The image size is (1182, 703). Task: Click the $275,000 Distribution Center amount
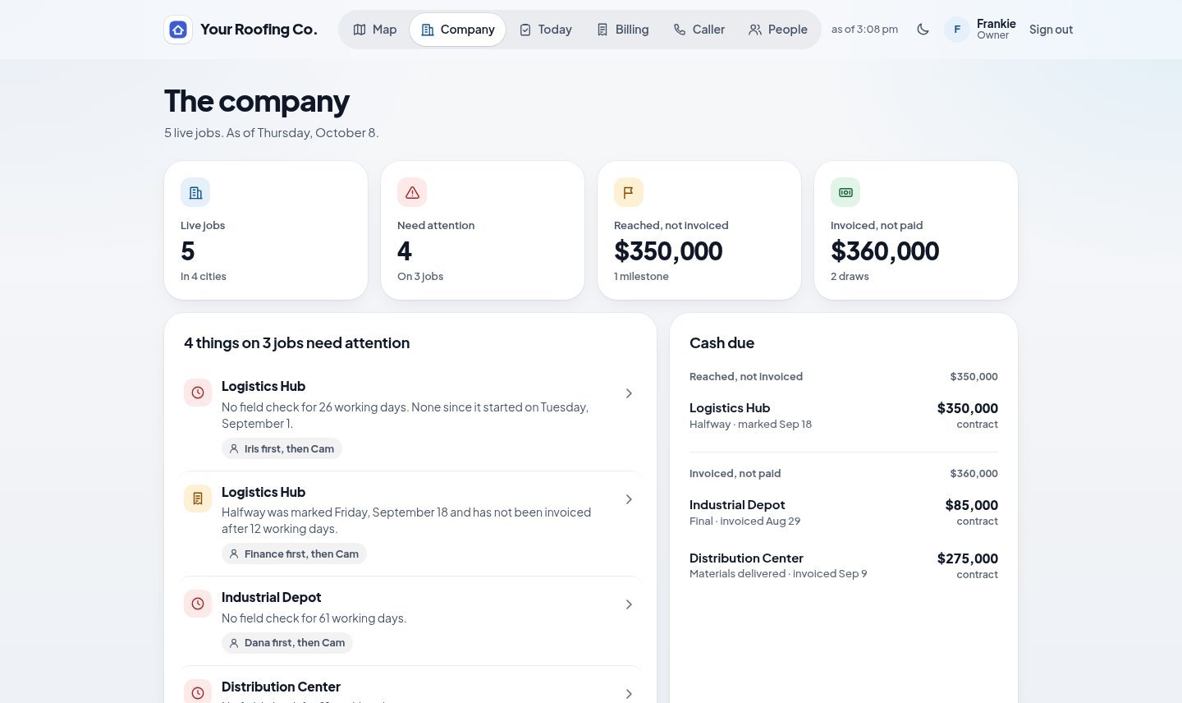(x=968, y=558)
